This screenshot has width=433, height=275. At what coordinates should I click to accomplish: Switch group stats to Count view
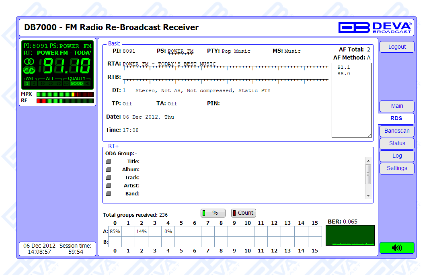(243, 213)
